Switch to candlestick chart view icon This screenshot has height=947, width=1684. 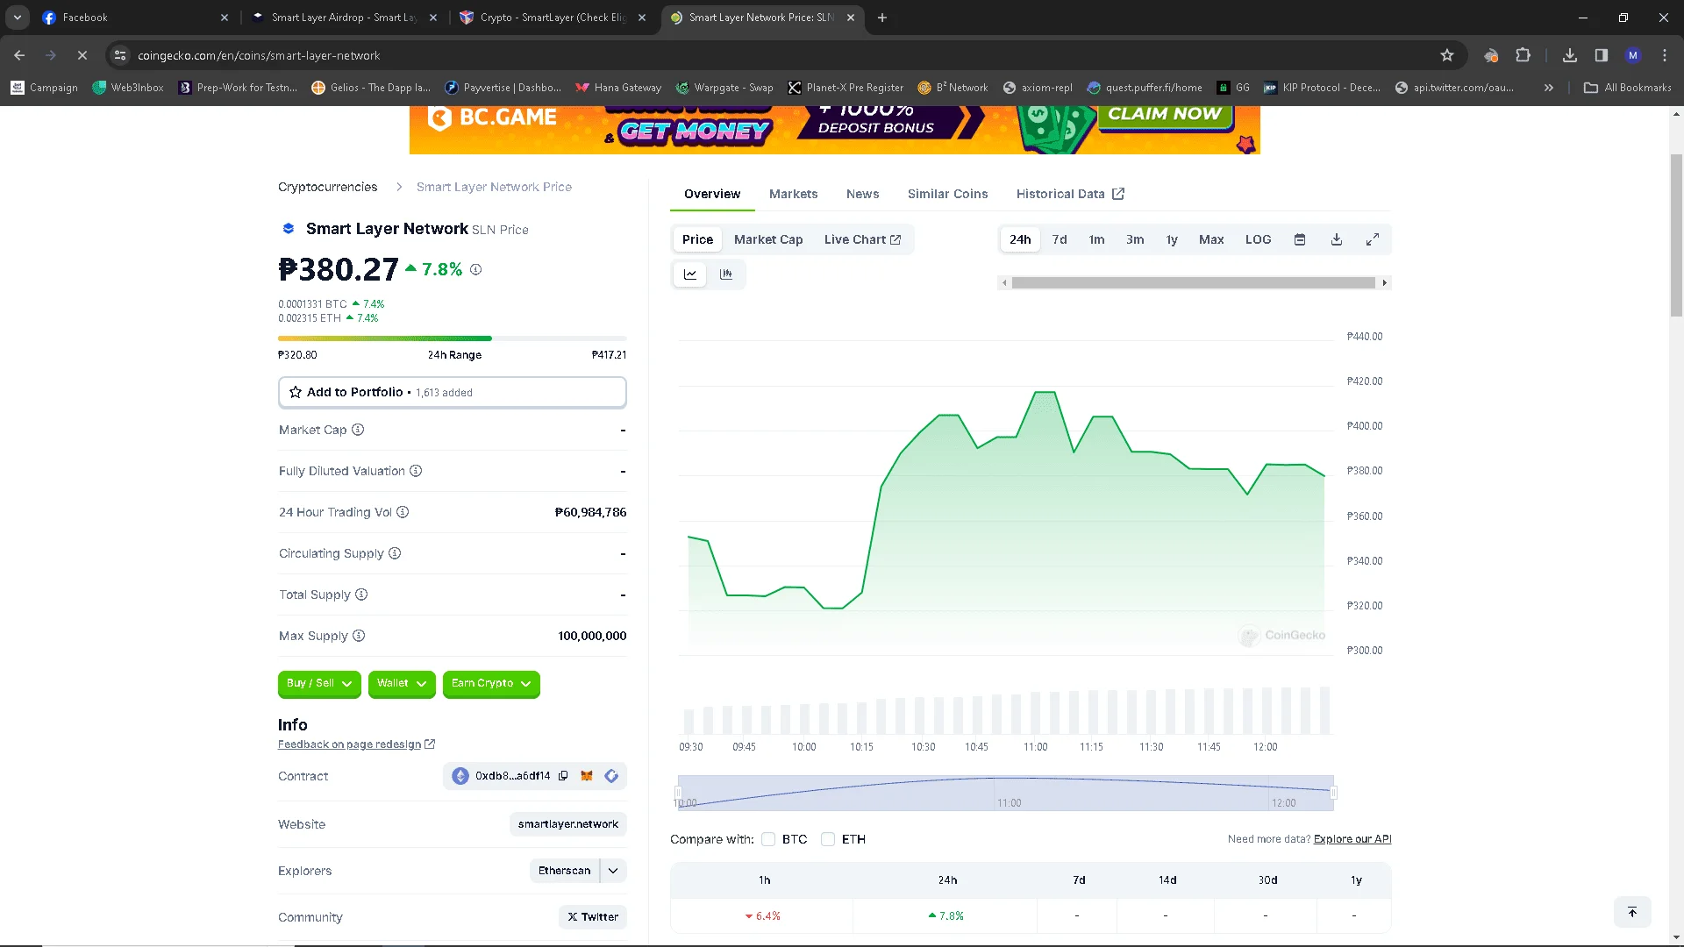(x=726, y=274)
